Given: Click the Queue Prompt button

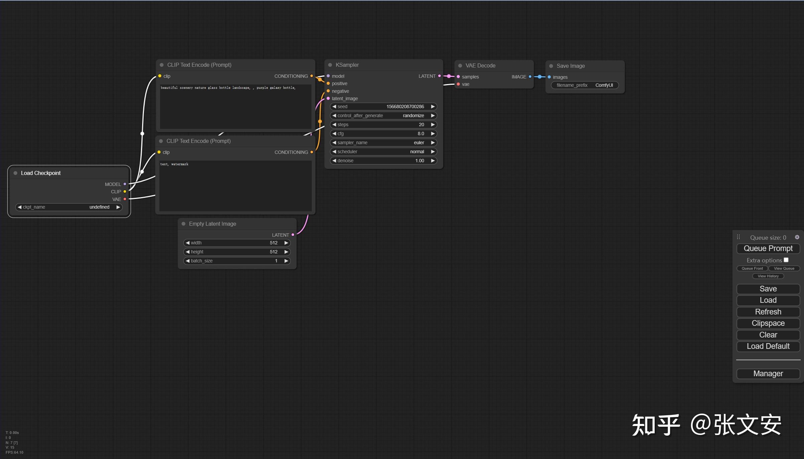Looking at the screenshot, I should (x=768, y=248).
